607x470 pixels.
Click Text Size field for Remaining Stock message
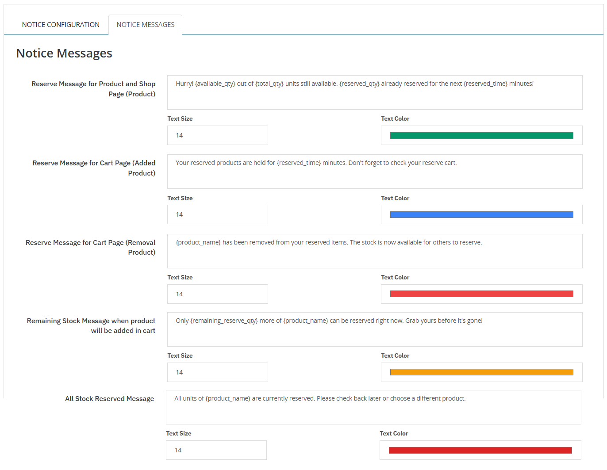click(x=217, y=372)
